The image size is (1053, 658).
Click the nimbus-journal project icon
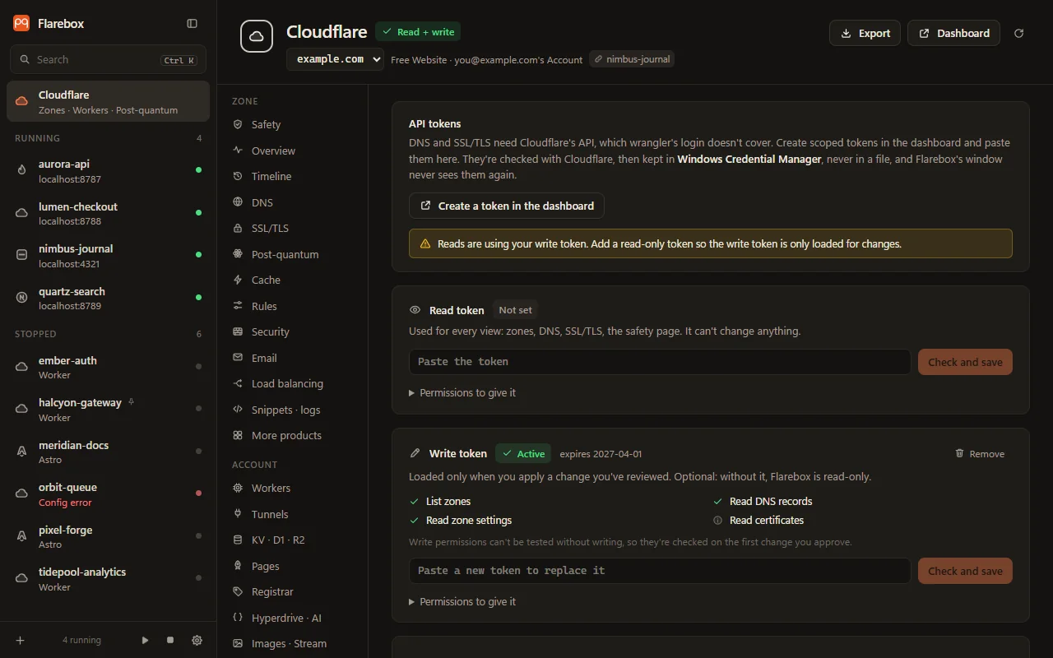pyautogui.click(x=22, y=255)
